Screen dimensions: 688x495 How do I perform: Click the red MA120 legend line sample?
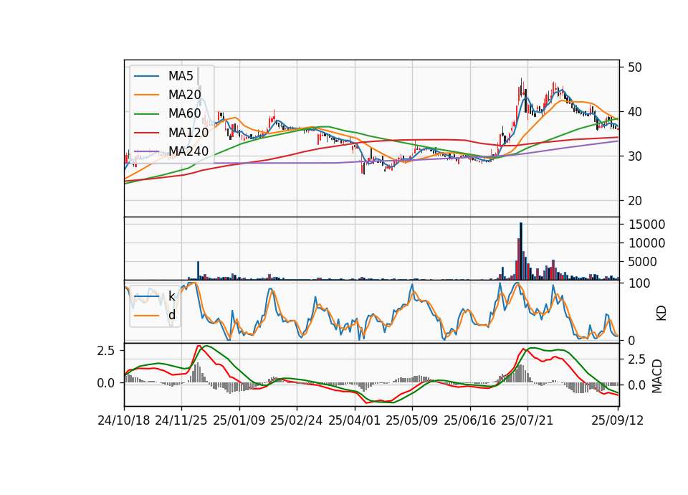tap(146, 133)
